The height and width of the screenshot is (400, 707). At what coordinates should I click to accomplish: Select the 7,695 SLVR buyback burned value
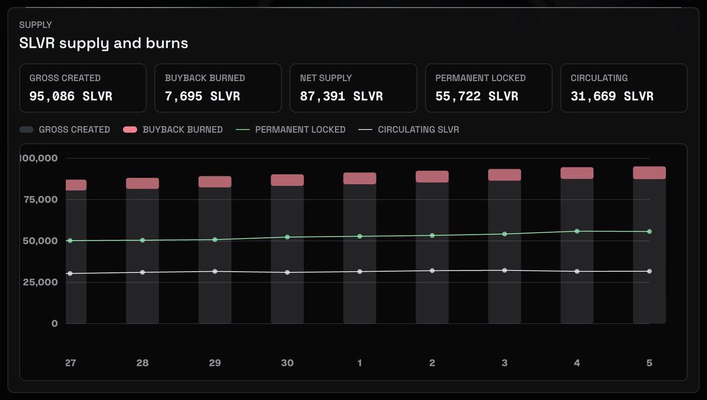click(202, 96)
